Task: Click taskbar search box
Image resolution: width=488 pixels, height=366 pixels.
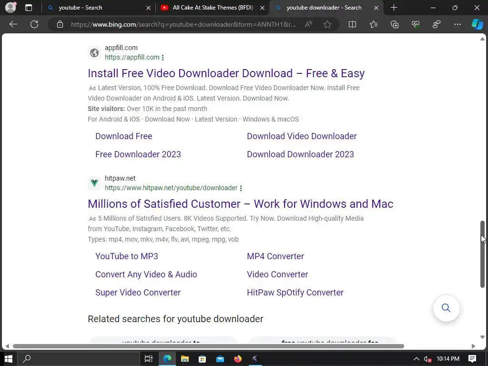Action: click(79, 359)
